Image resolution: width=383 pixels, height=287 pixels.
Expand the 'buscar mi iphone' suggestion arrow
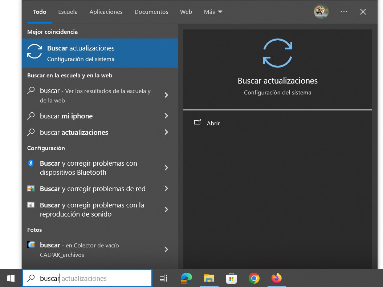coord(166,116)
